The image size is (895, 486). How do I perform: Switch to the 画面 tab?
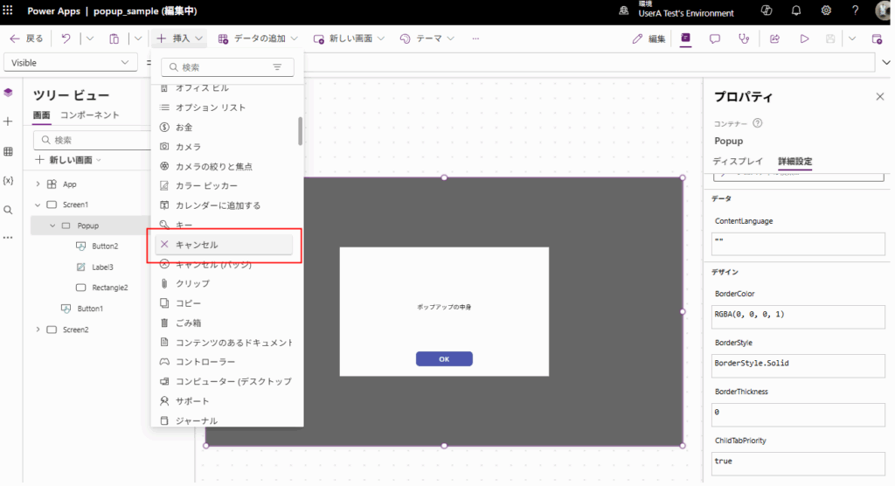[x=41, y=115]
